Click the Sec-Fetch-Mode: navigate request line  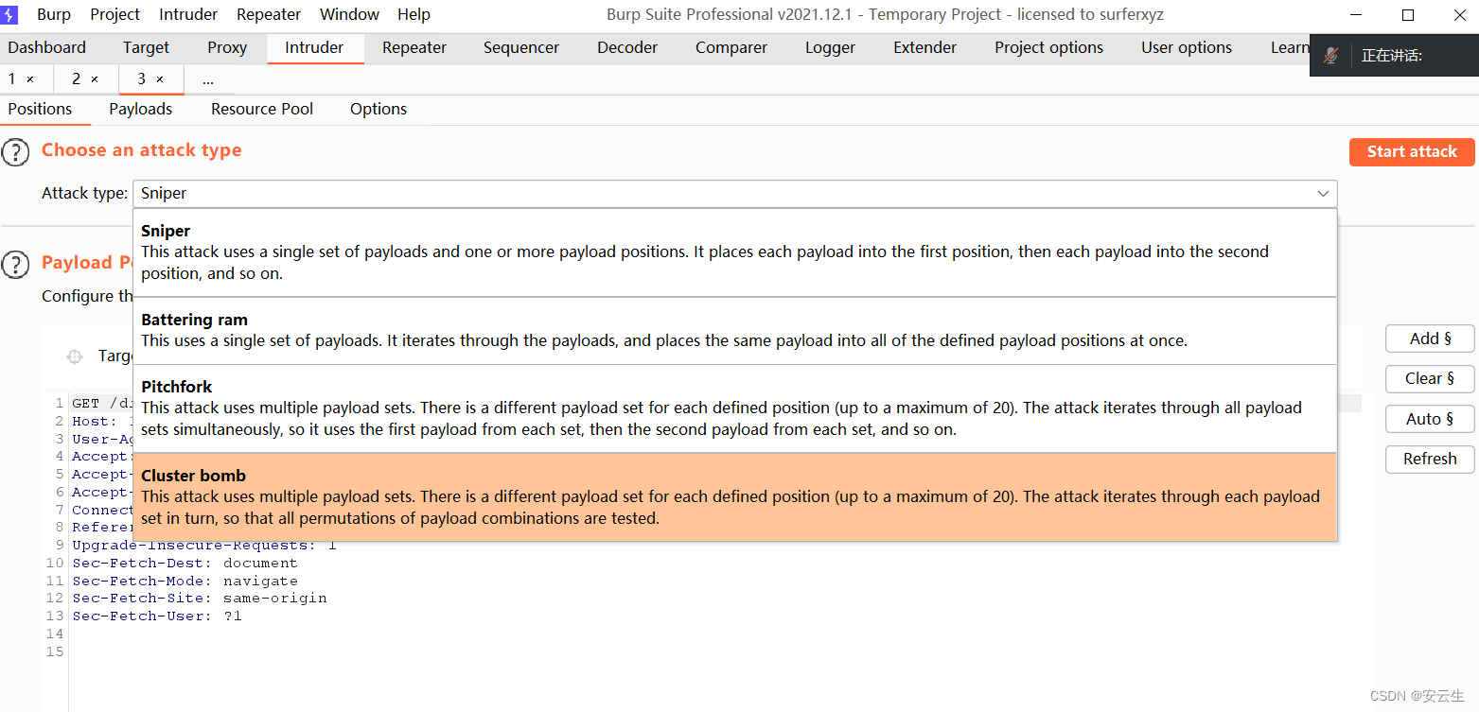click(x=185, y=582)
